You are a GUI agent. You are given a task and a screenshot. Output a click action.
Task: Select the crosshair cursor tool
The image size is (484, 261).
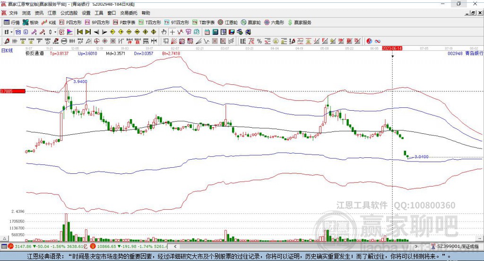coord(172,32)
